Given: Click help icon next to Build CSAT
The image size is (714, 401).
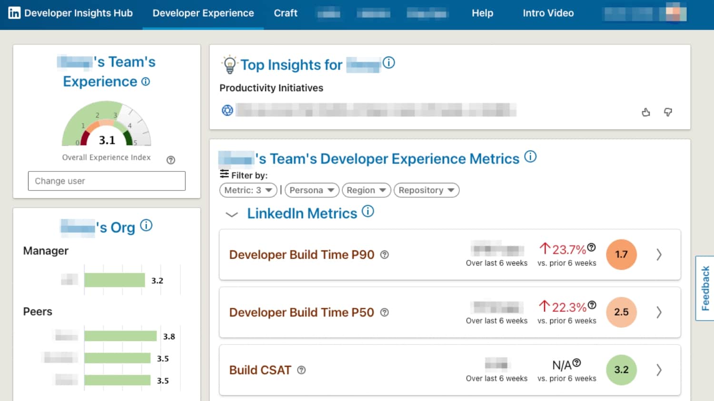Looking at the screenshot, I should (x=301, y=370).
